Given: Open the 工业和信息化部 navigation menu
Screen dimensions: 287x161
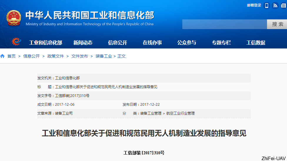Looking at the screenshot, I should [46, 43].
